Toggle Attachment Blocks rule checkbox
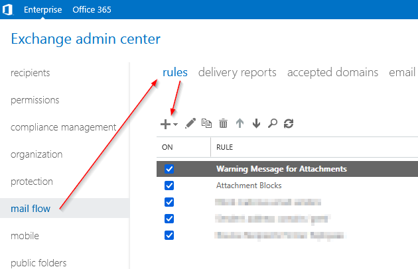 (x=169, y=186)
